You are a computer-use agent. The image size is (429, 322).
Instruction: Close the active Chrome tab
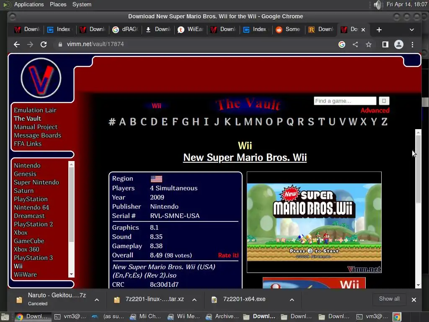coord(363,30)
